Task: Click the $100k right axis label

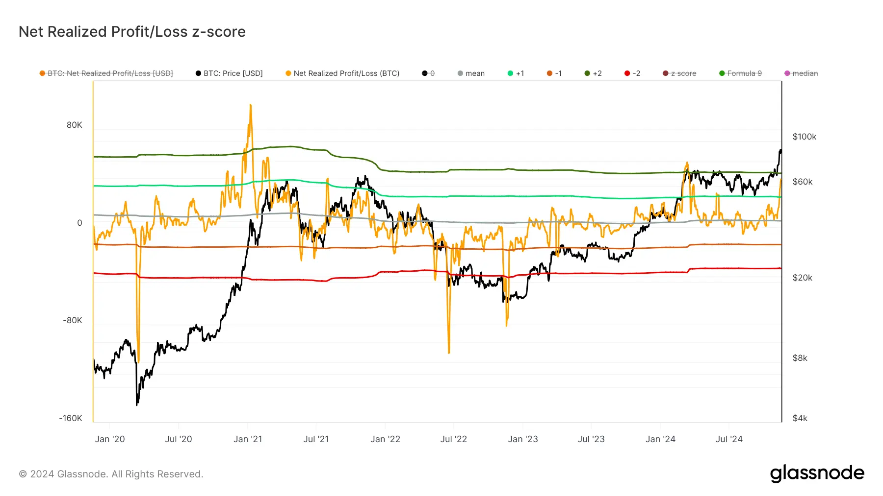Action: pyautogui.click(x=805, y=137)
